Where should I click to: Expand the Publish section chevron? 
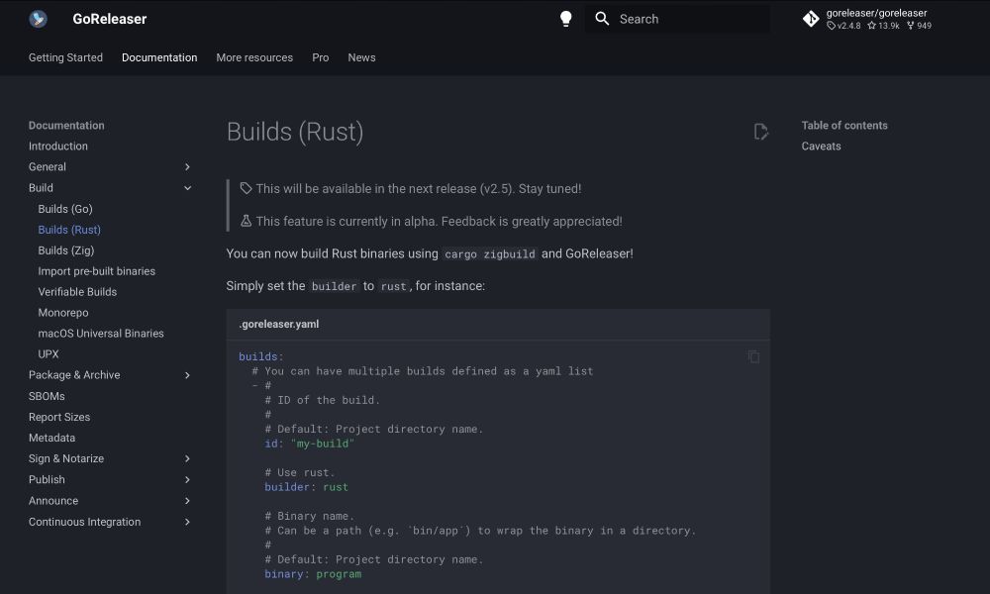[x=187, y=480]
